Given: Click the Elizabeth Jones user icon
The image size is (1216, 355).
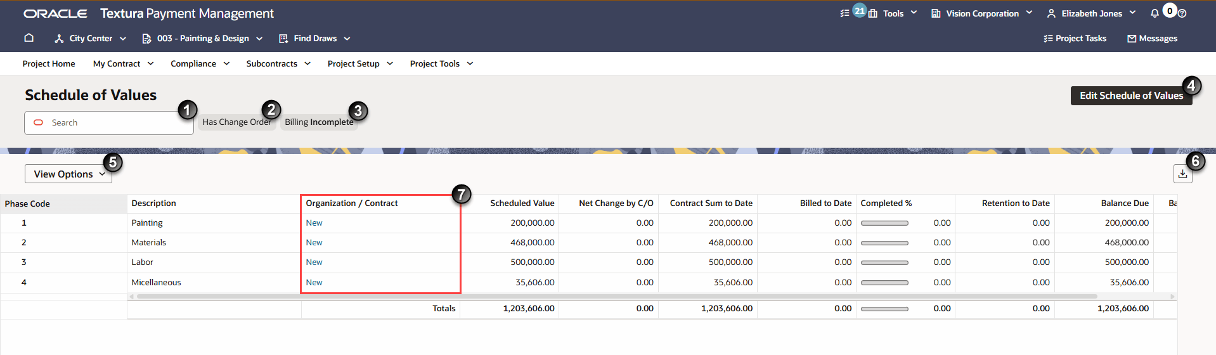Looking at the screenshot, I should [x=1051, y=13].
